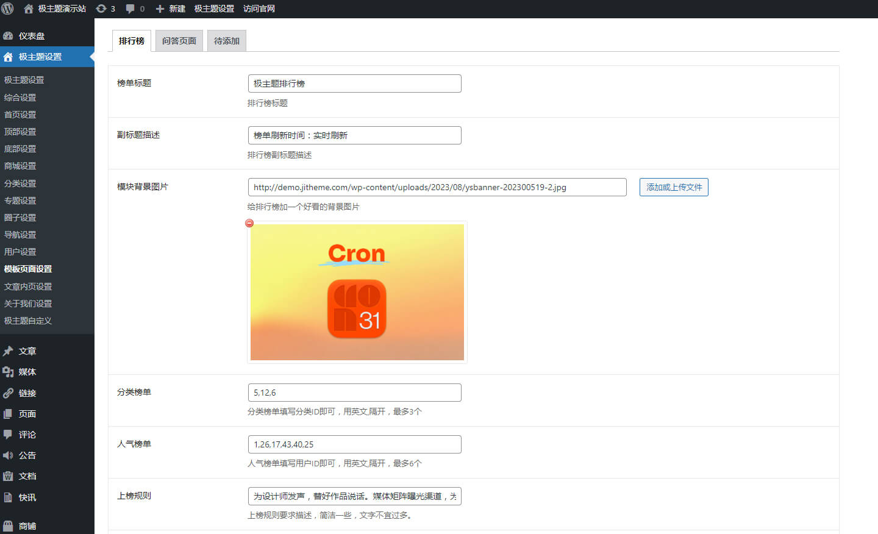Click the 榜单标题 text input field
This screenshot has height=534, width=878.
point(354,84)
